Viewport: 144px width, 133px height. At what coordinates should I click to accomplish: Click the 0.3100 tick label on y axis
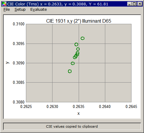point(18,24)
